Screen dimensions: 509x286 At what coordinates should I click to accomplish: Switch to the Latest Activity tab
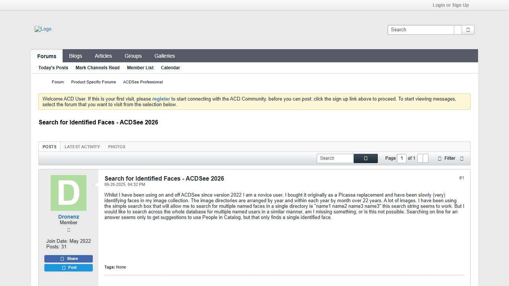82,147
